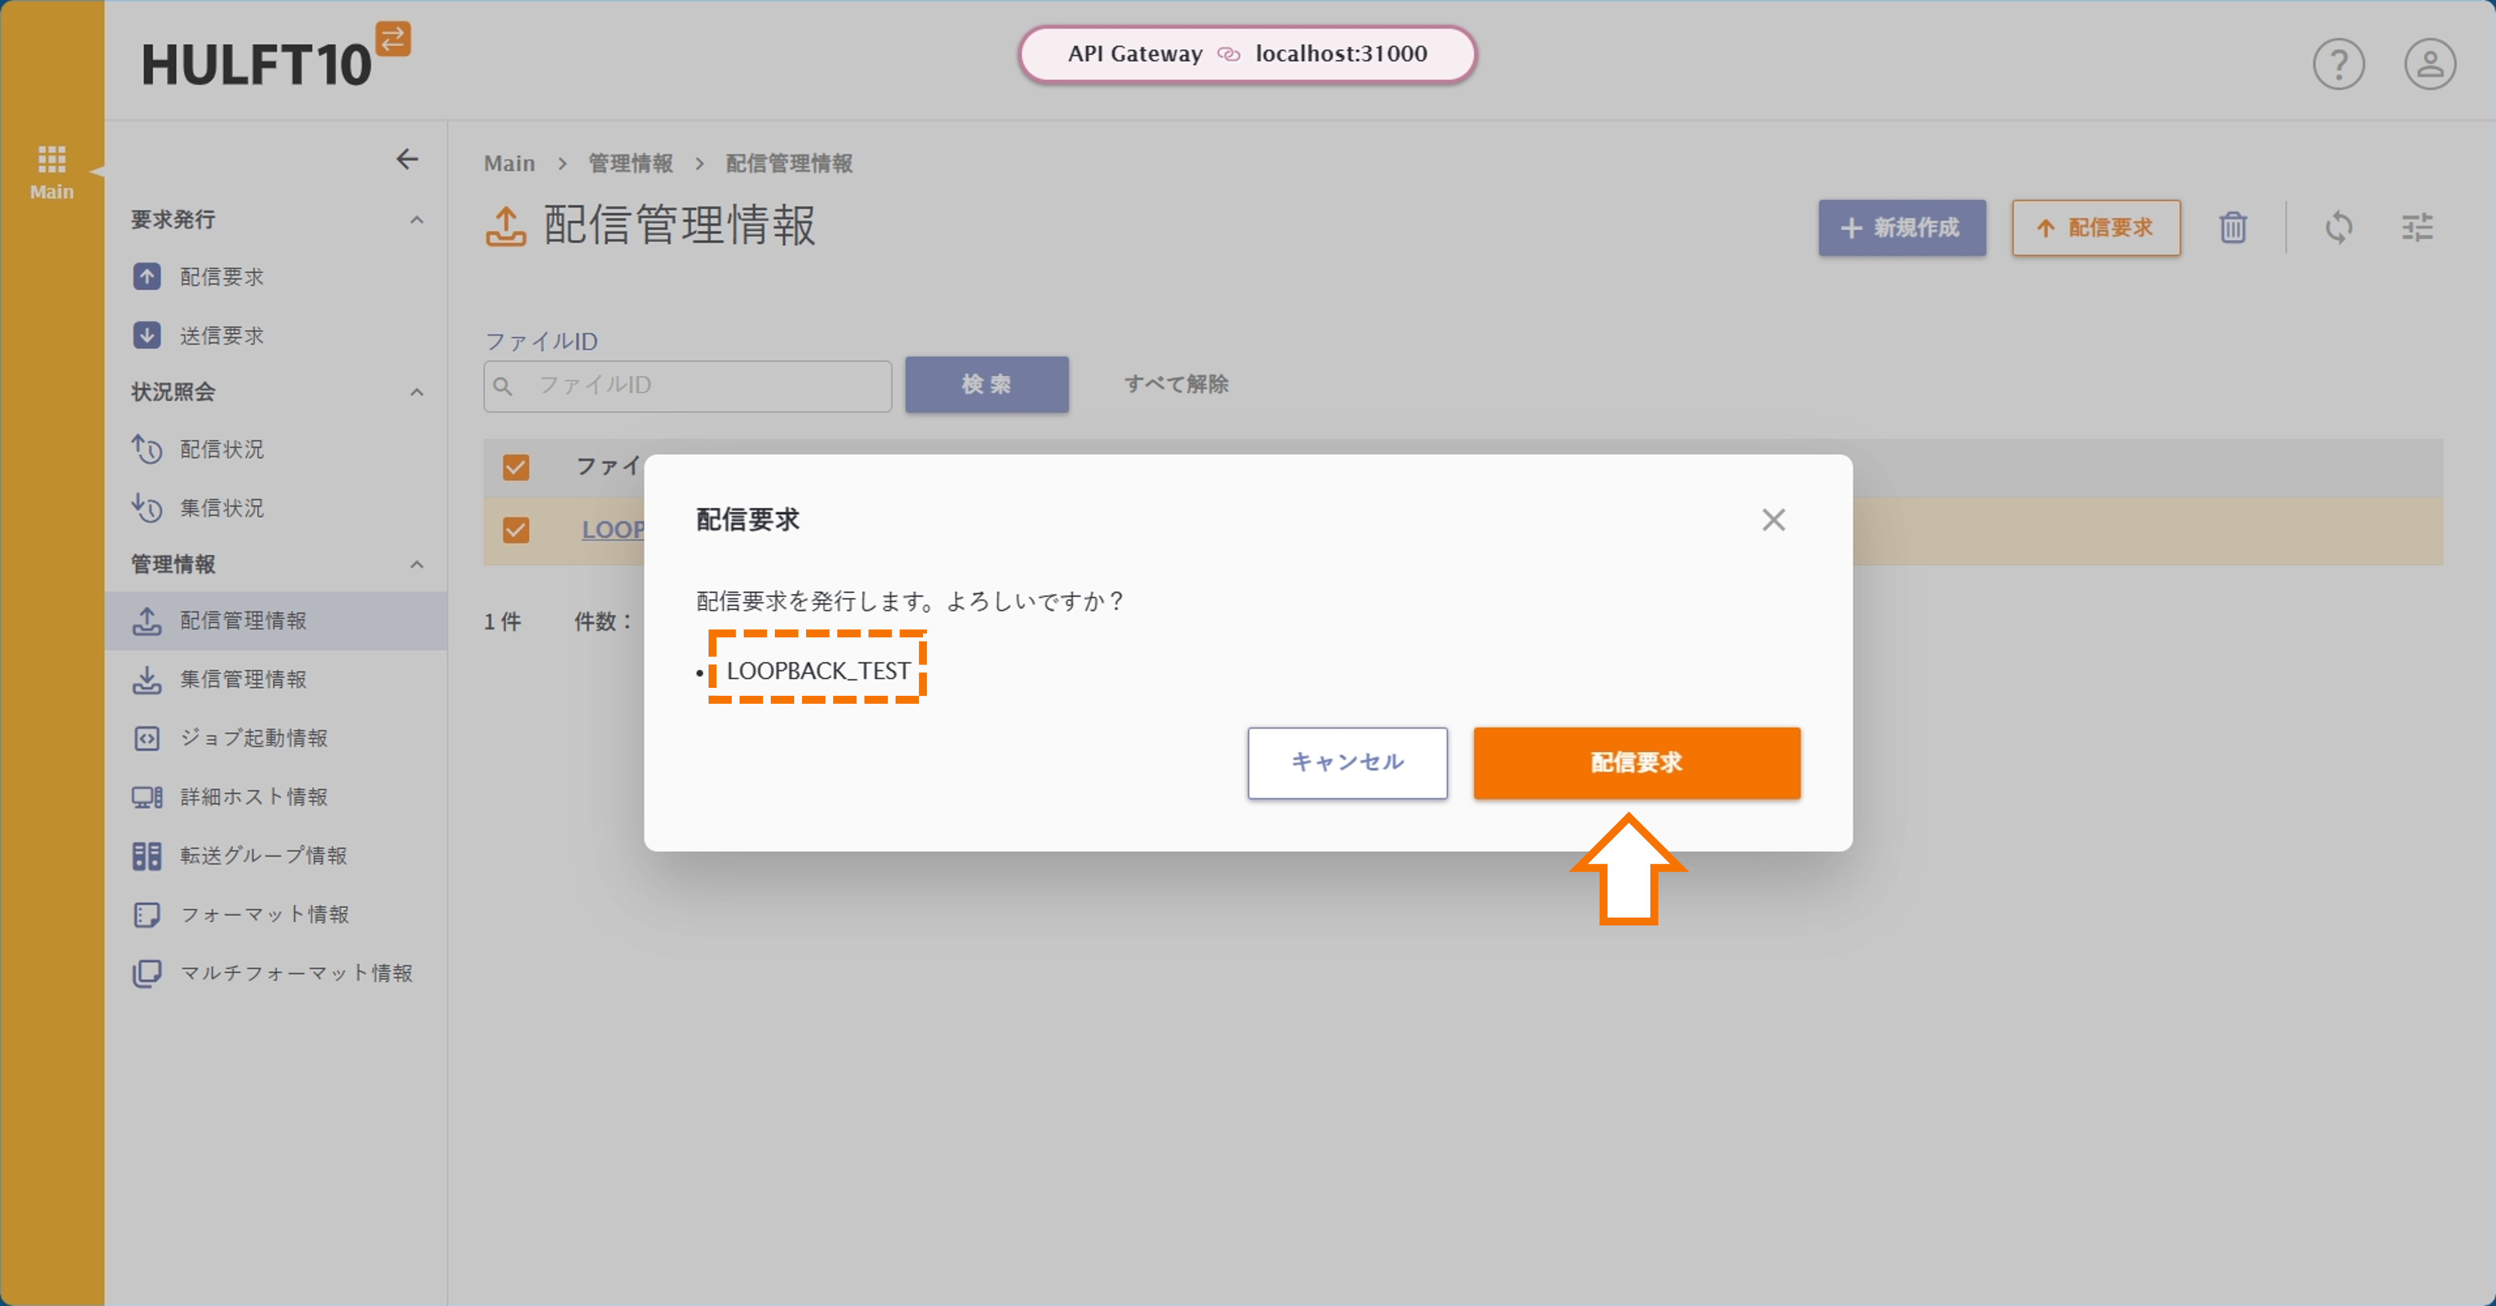Viewport: 2496px width, 1306px height.
Task: Refresh the list with the reload icon
Action: pos(2339,227)
